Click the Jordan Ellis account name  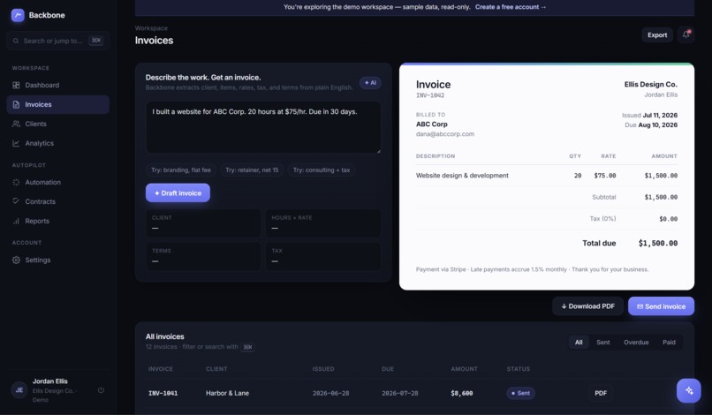50,381
